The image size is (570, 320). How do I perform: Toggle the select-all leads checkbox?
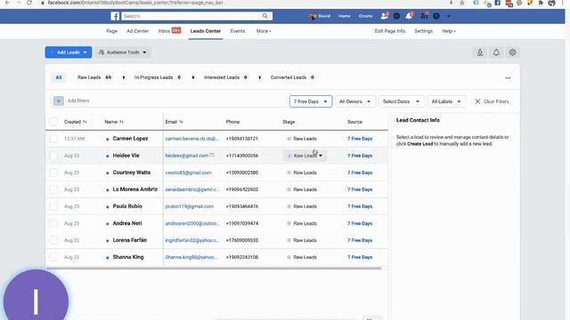coord(53,122)
